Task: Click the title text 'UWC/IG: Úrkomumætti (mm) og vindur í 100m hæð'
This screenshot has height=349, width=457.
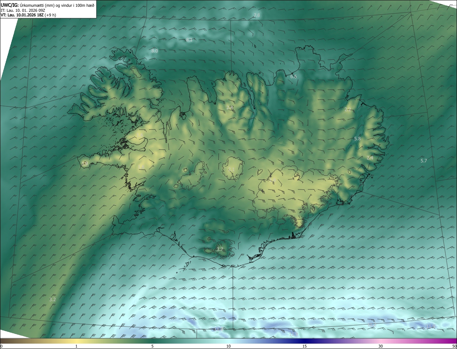Action: [x=47, y=5]
